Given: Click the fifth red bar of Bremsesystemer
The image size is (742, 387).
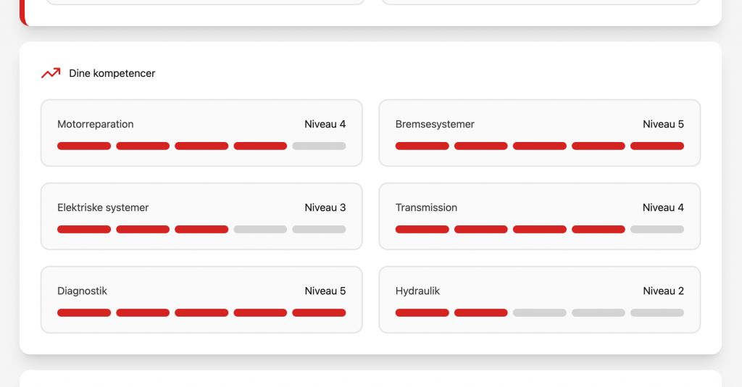Looking at the screenshot, I should pos(657,146).
